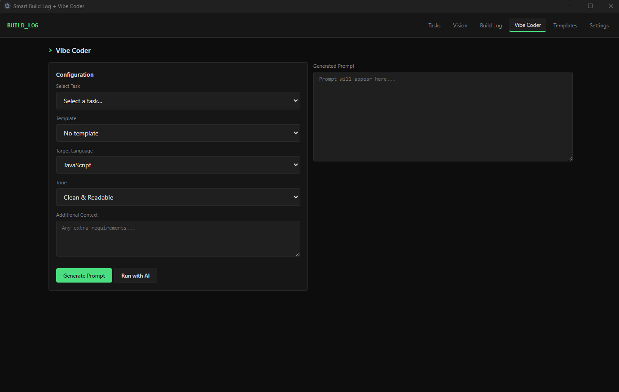Open the Target Language dropdown set to JavaScript
This screenshot has width=619, height=392.
(178, 165)
